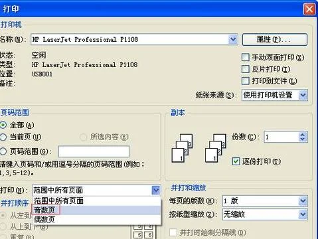This screenshot has height=239, width=318.
Task: Enable 手动双面打印 checkbox
Action: click(246, 57)
